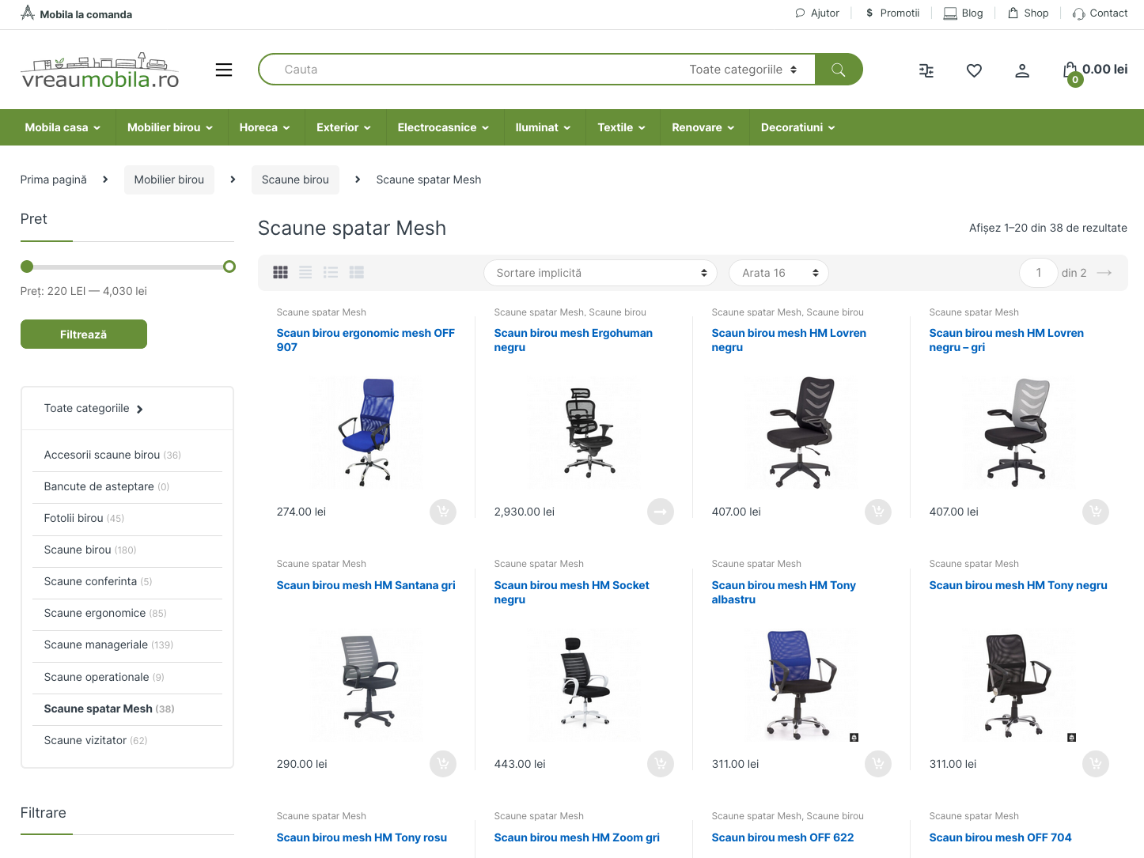Open the hamburger menu icon
The width and height of the screenshot is (1144, 858).
point(224,70)
